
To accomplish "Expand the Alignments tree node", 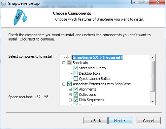I will pos(70,89).
